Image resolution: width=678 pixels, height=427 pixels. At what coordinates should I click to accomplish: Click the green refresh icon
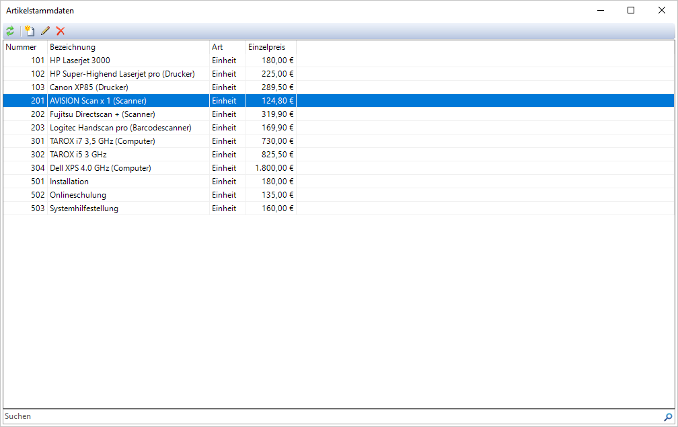click(10, 31)
